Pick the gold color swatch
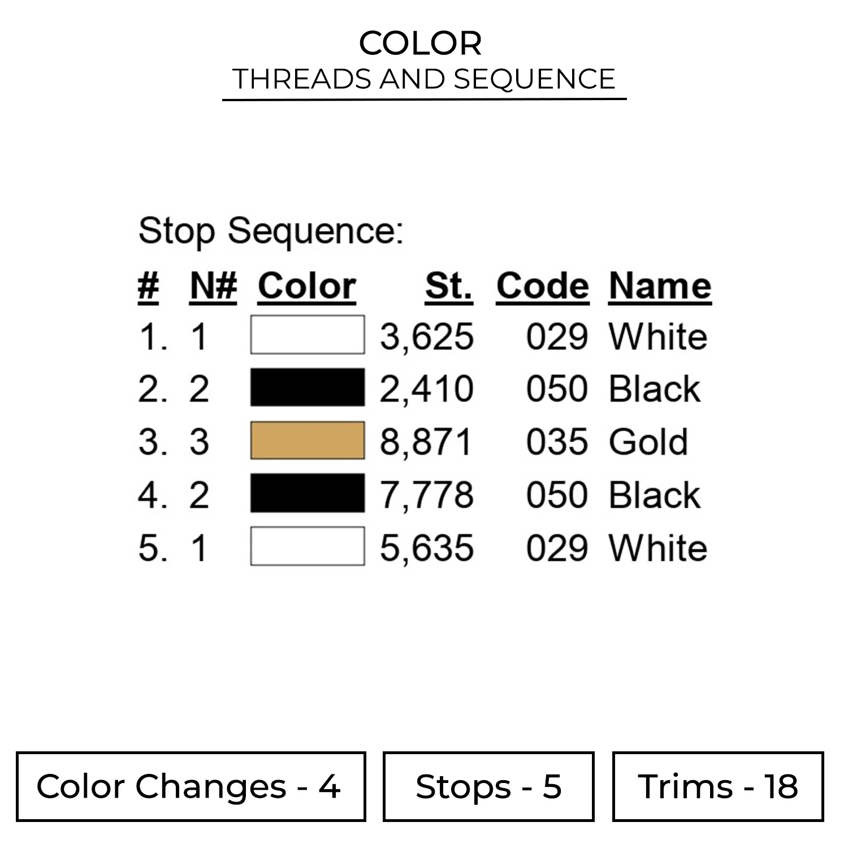 point(308,440)
